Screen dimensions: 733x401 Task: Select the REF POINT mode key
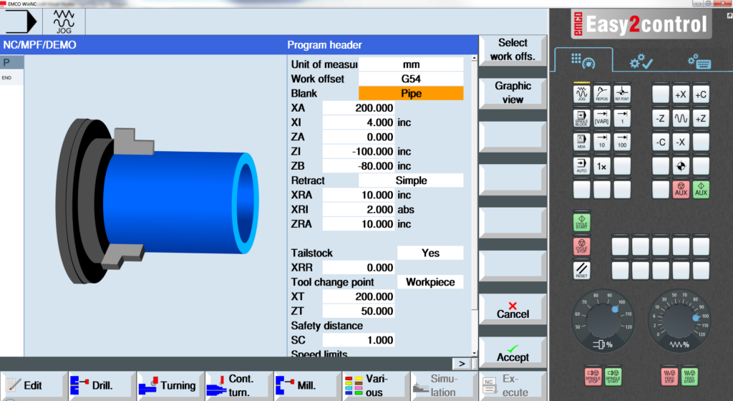coord(622,94)
